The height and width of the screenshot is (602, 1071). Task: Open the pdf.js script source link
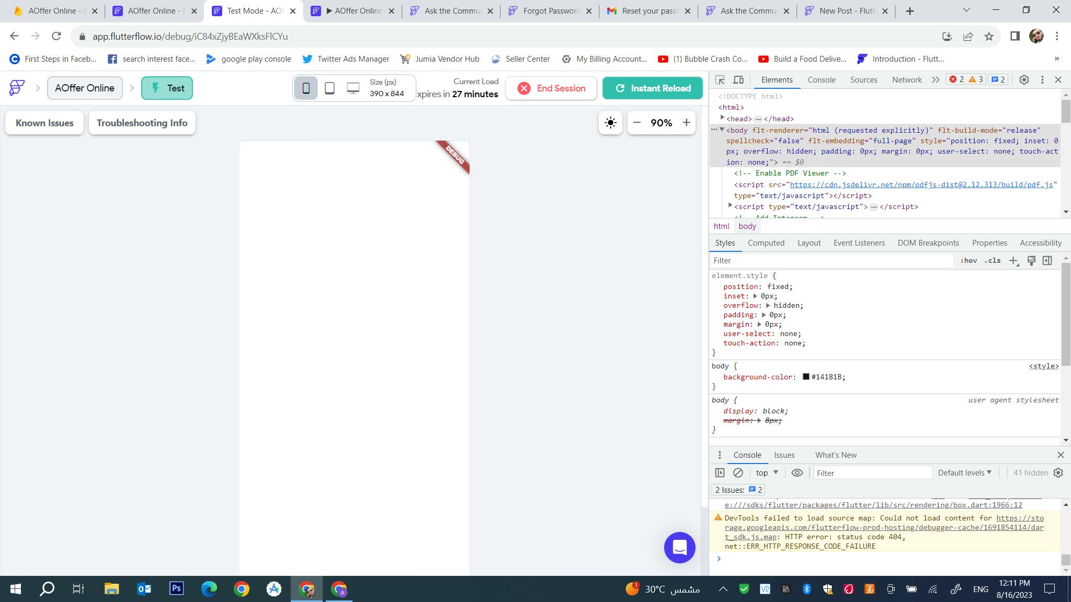click(x=921, y=184)
